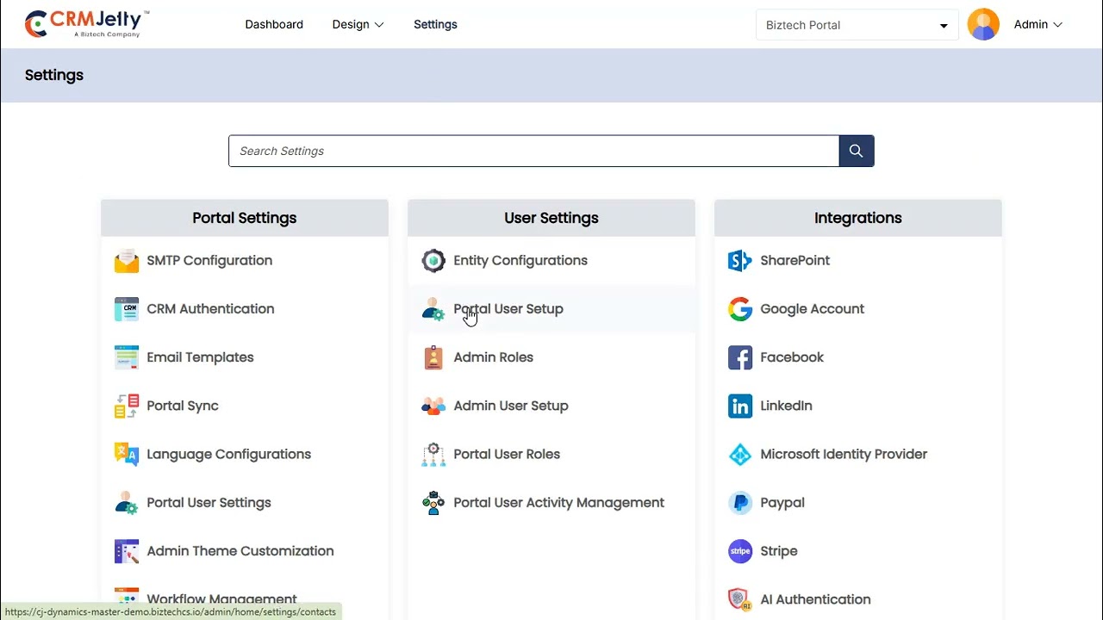Open Entity Configurations link
The image size is (1103, 620).
(x=520, y=261)
